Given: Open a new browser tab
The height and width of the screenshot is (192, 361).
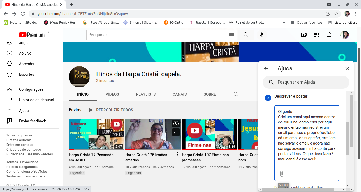Looking at the screenshot, I should tap(71, 4).
